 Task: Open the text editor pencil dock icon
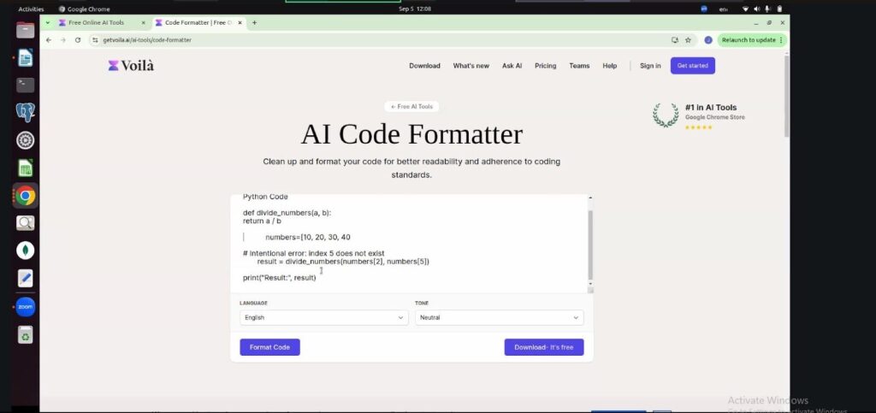pyautogui.click(x=25, y=278)
